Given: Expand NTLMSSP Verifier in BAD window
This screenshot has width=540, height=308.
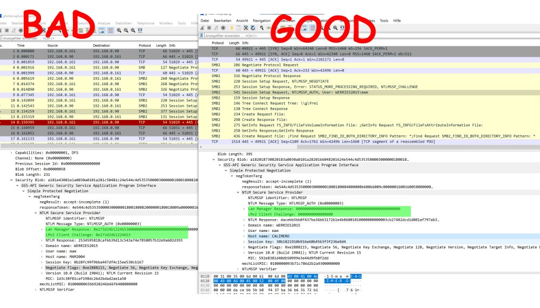Looking at the screenshot, I should [x=36, y=290].
